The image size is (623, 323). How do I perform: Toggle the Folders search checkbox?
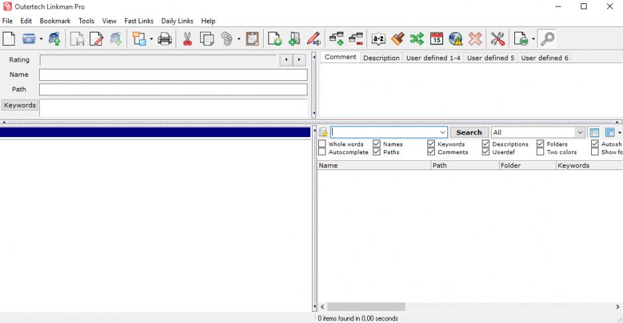pos(540,144)
